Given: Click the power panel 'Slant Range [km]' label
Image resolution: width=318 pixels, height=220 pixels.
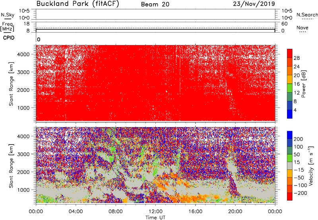Looking at the screenshot, I should click(11, 84).
